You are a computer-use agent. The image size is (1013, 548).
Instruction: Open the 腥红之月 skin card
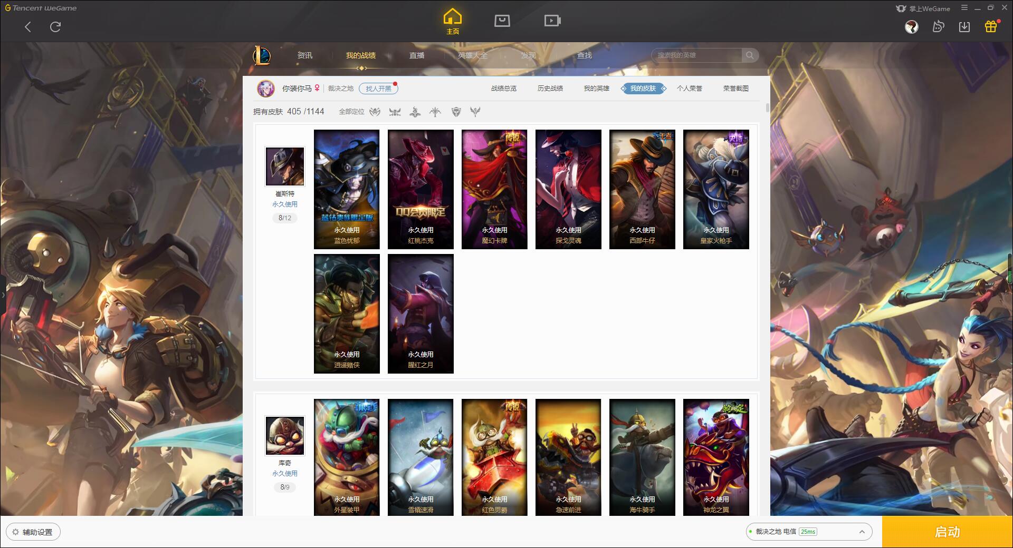pyautogui.click(x=421, y=314)
